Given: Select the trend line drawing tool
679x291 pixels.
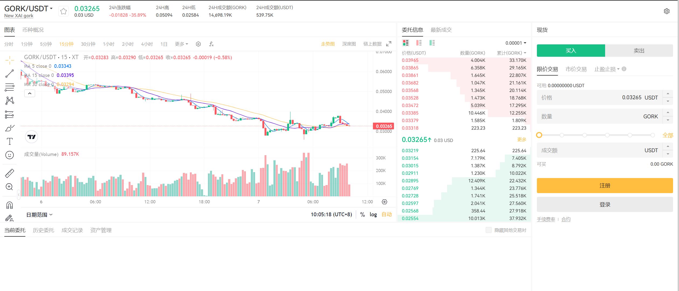Looking at the screenshot, I should [x=9, y=73].
